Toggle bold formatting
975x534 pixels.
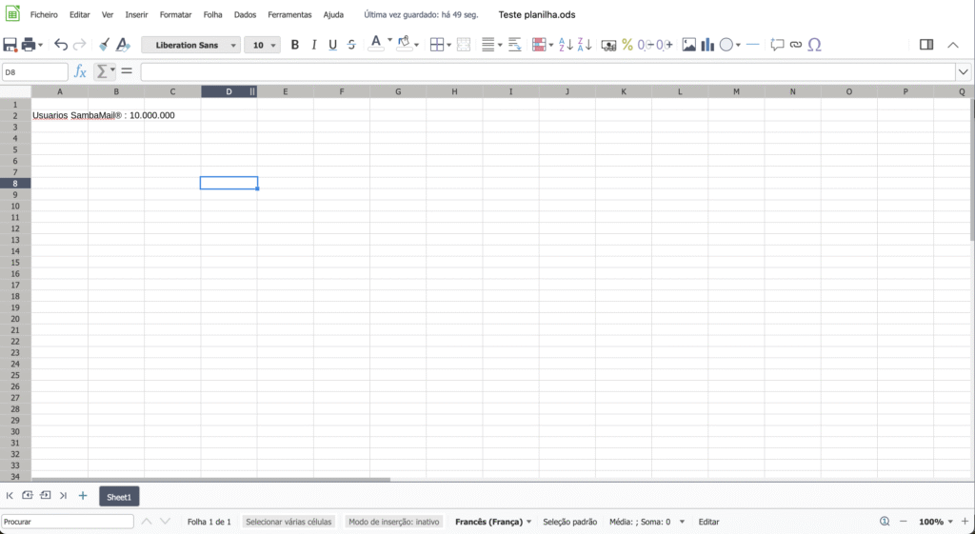coord(295,45)
